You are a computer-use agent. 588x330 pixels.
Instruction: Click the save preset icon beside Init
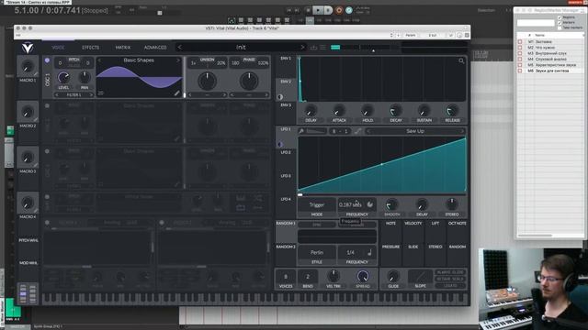pyautogui.click(x=314, y=48)
